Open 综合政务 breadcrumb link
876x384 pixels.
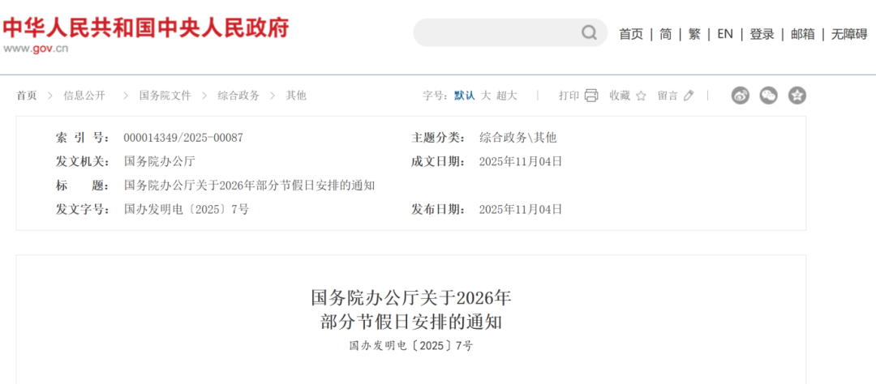coord(238,96)
